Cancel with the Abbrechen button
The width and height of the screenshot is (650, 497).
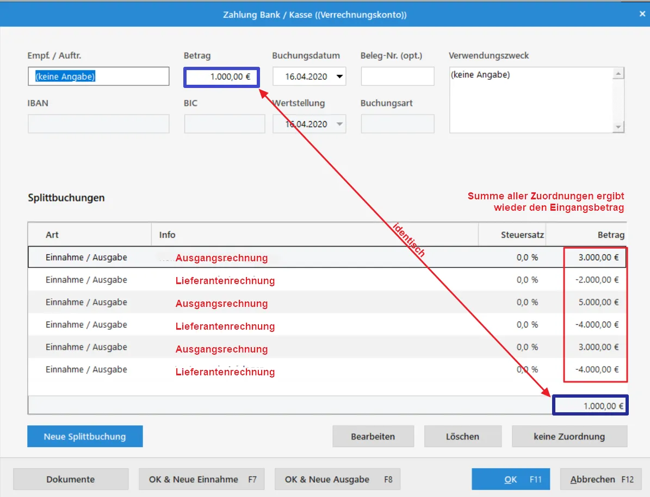point(601,479)
